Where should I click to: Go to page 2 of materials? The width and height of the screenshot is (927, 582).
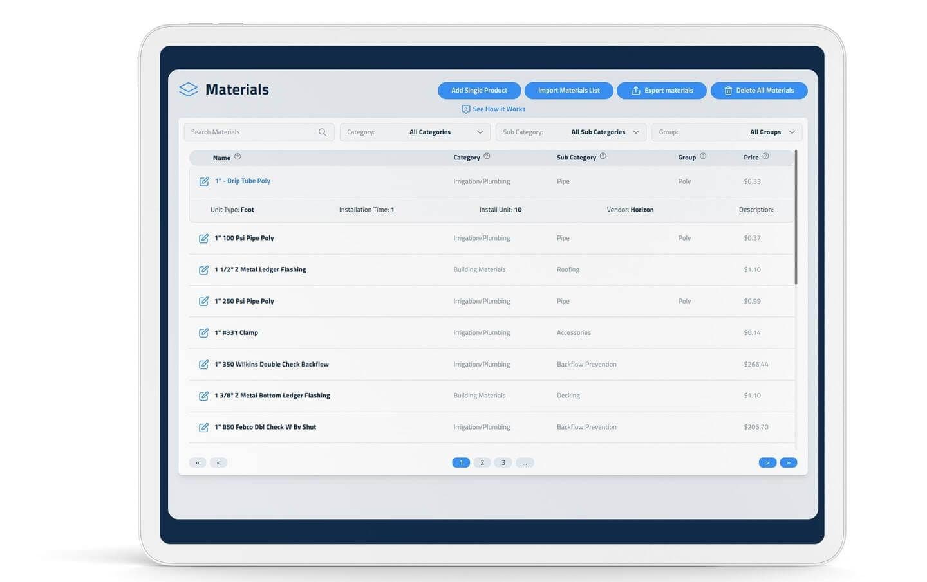click(x=482, y=462)
